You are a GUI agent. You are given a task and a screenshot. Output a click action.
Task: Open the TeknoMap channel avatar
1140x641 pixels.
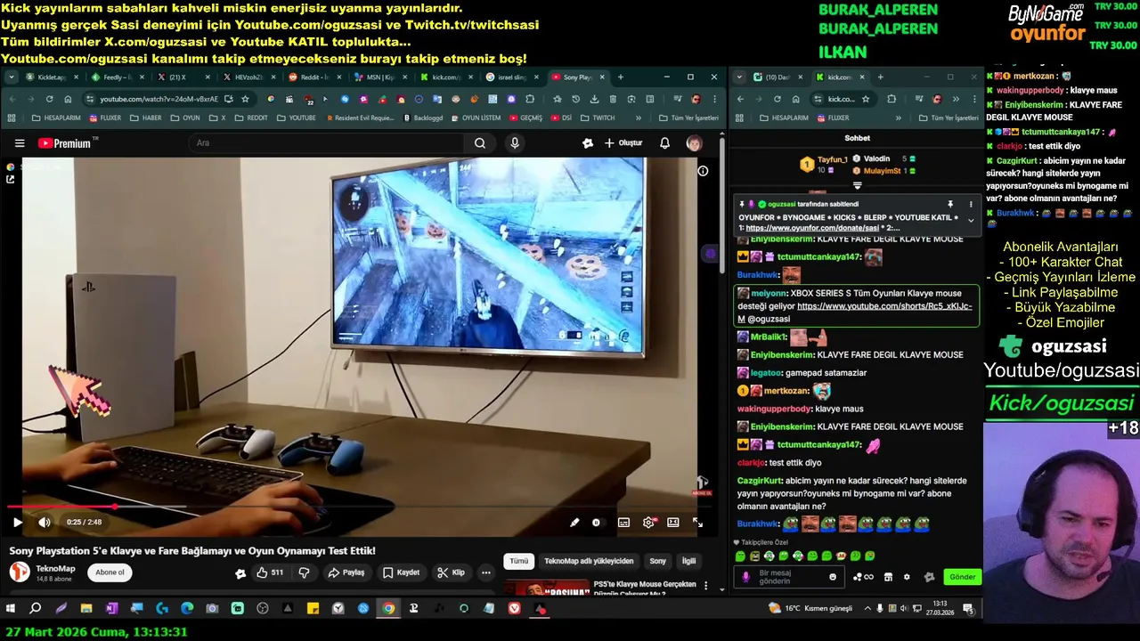[x=20, y=572]
